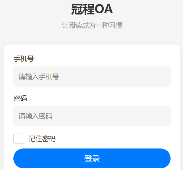
Task: Click the 冠程OA title heading
Action: point(92,10)
